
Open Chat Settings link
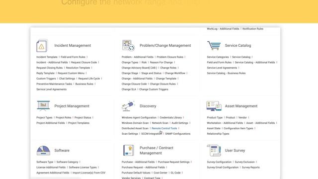click(x=67, y=79)
